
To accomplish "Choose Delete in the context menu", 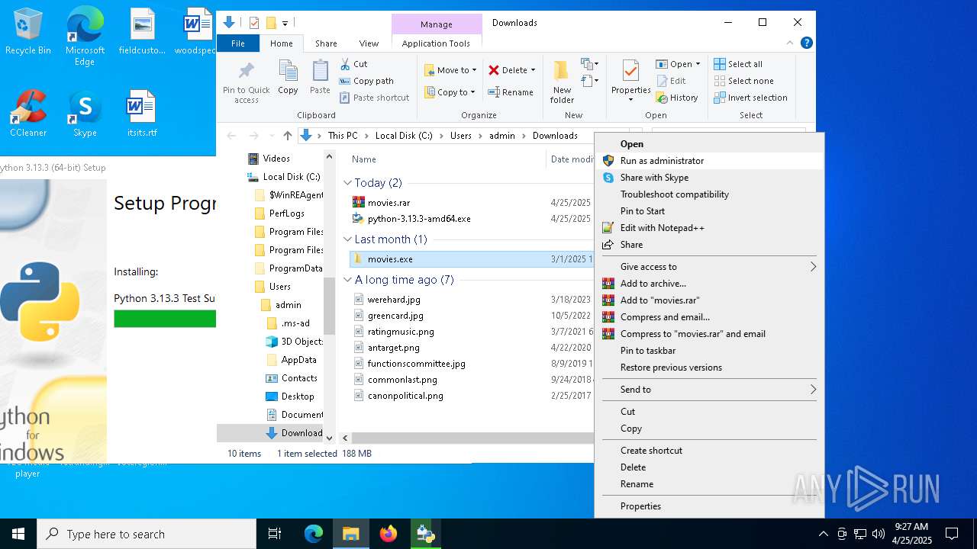I will click(x=709, y=467).
